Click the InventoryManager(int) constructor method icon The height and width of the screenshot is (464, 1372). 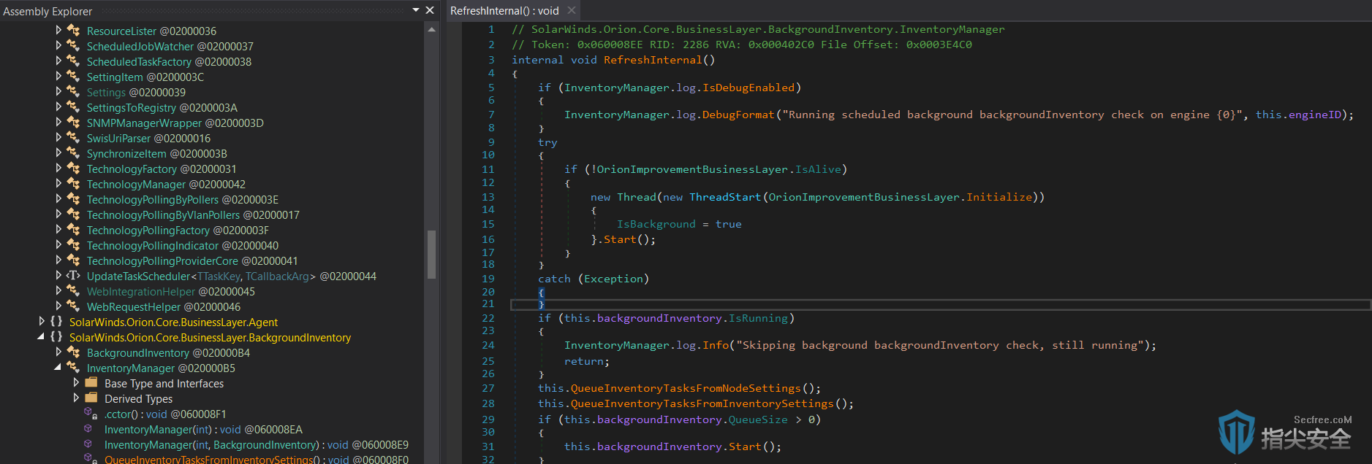(x=88, y=429)
